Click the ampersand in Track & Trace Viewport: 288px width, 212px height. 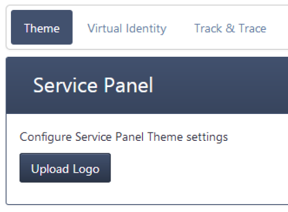(230, 28)
